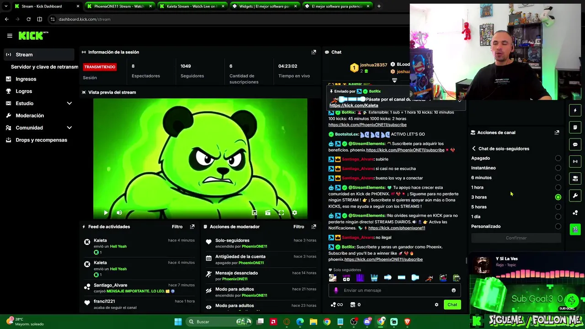Open Moderación in the sidebar
The height and width of the screenshot is (329, 585).
point(38,116)
